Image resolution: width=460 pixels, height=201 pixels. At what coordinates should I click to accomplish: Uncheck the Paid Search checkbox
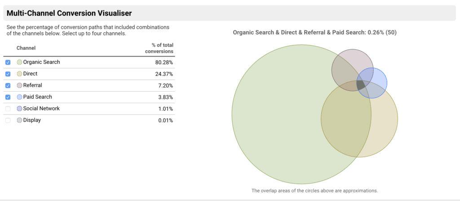[8, 97]
